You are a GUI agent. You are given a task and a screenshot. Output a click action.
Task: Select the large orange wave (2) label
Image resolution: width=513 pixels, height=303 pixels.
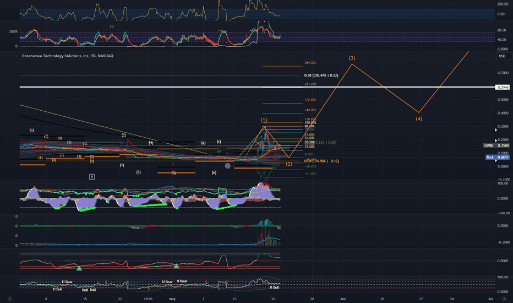point(289,164)
